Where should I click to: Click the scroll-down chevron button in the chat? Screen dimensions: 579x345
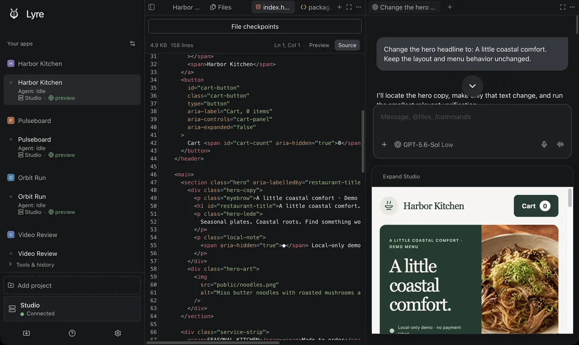(472, 86)
